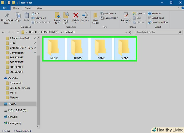
Task: Select the VIDEO folder
Action: [125, 49]
